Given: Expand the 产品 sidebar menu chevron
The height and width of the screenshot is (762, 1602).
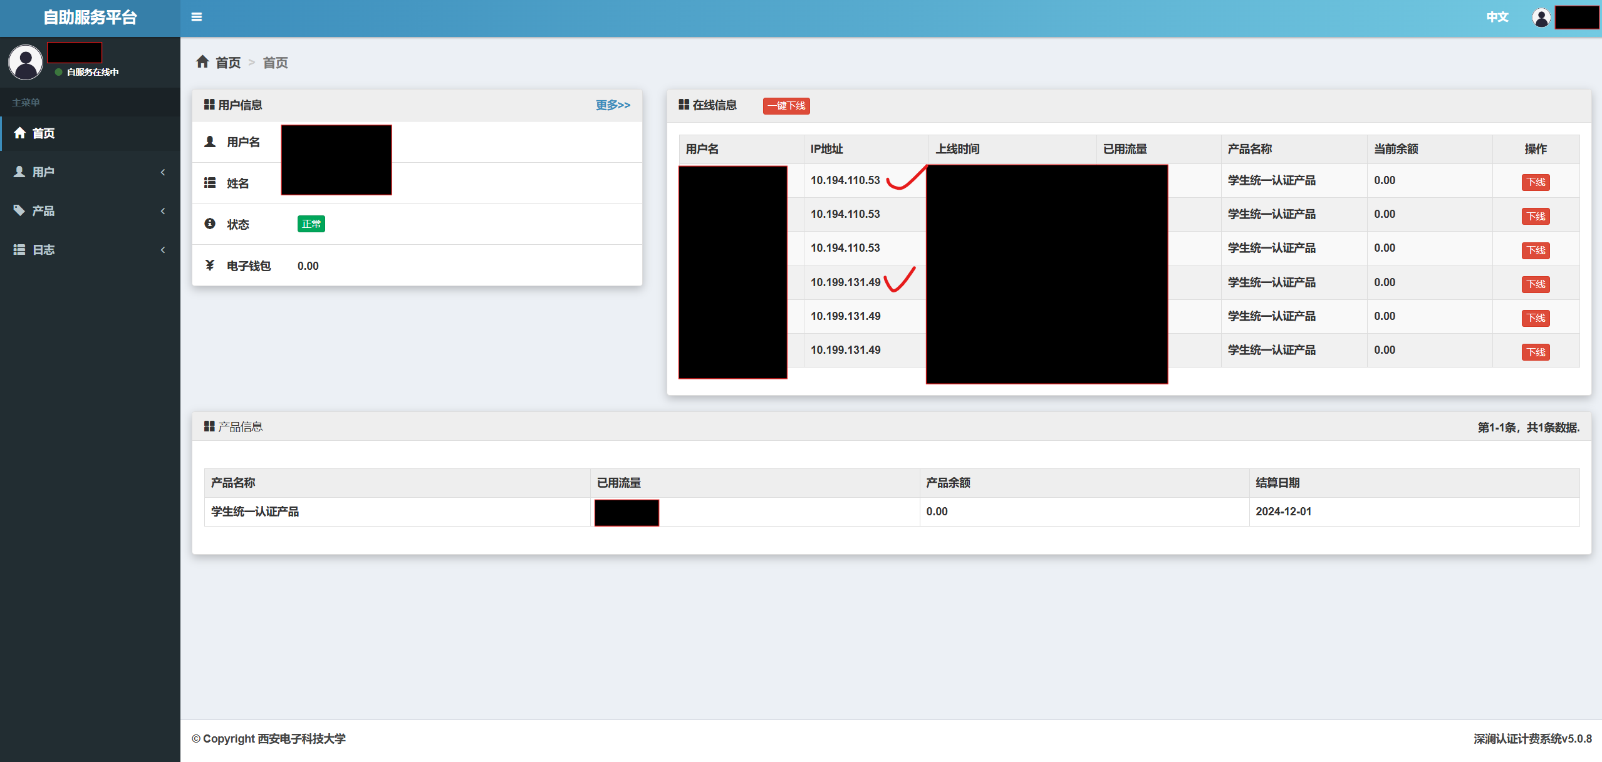Looking at the screenshot, I should (163, 211).
